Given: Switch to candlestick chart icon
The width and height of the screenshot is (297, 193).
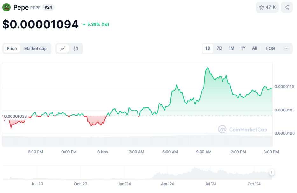Looking at the screenshot, I should pos(75,48).
